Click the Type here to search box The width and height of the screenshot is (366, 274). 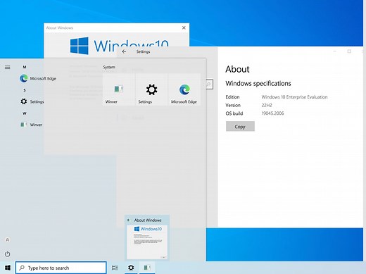[x=61, y=268]
